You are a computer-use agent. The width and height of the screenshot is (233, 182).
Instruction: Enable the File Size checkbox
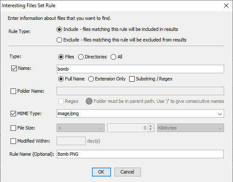click(13, 128)
